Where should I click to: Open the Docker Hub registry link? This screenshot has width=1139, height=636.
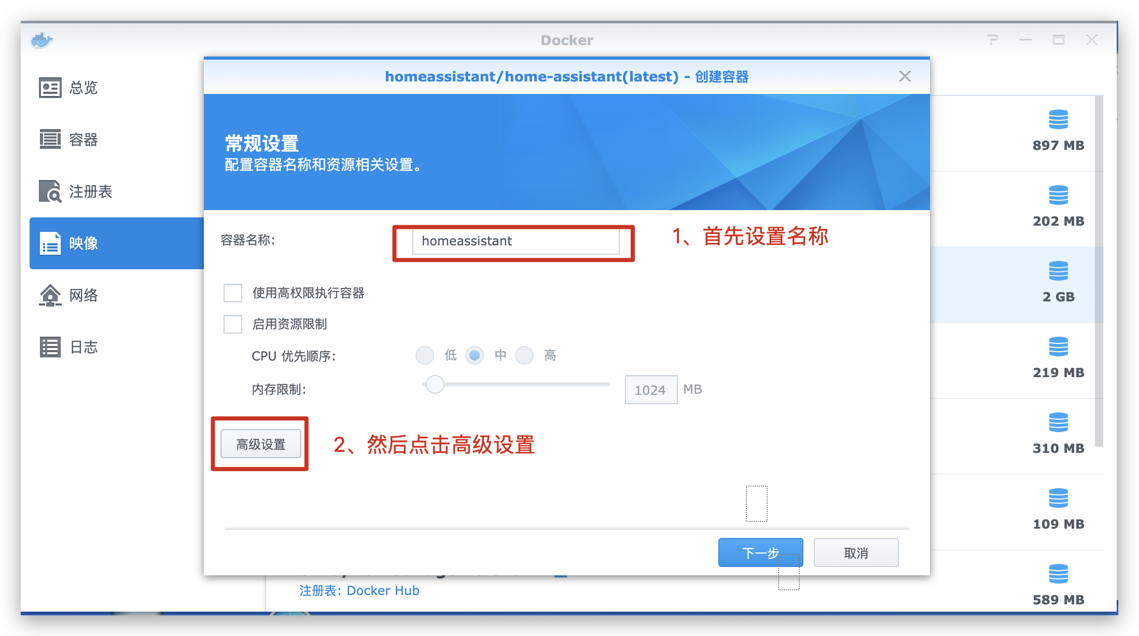tap(383, 591)
